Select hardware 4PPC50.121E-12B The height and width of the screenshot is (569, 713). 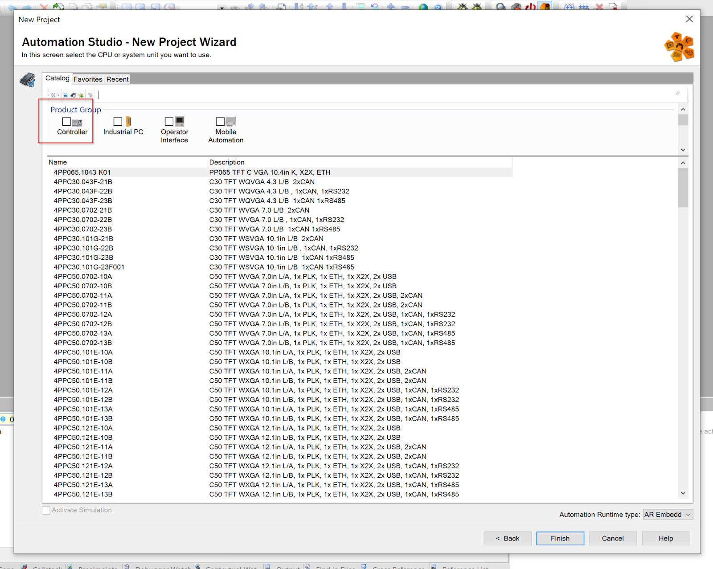point(83,475)
